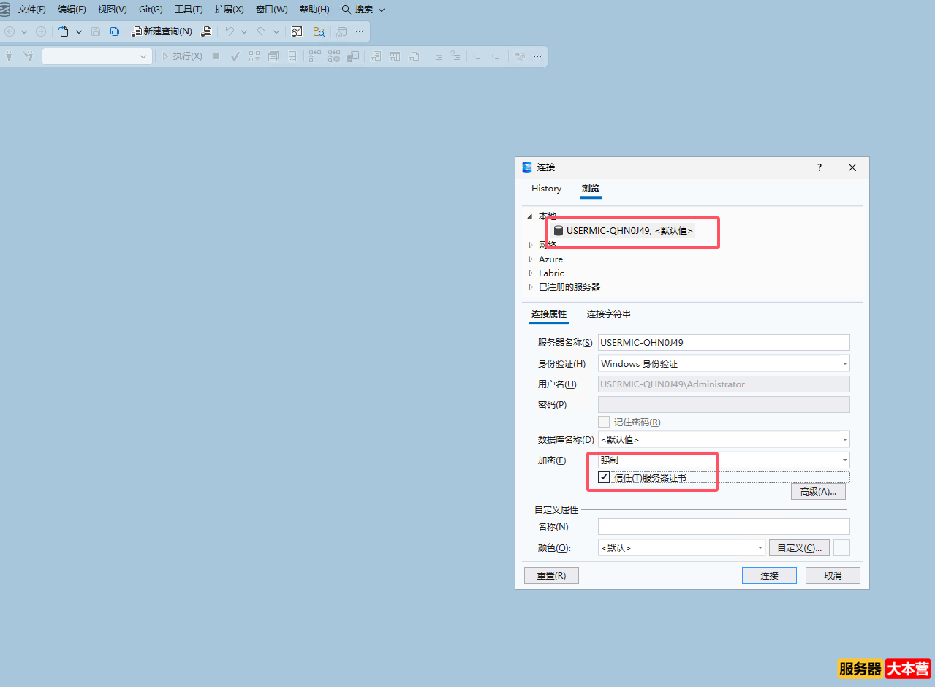
Task: Open the 数据库名称(D) dropdown
Action: 845,439
